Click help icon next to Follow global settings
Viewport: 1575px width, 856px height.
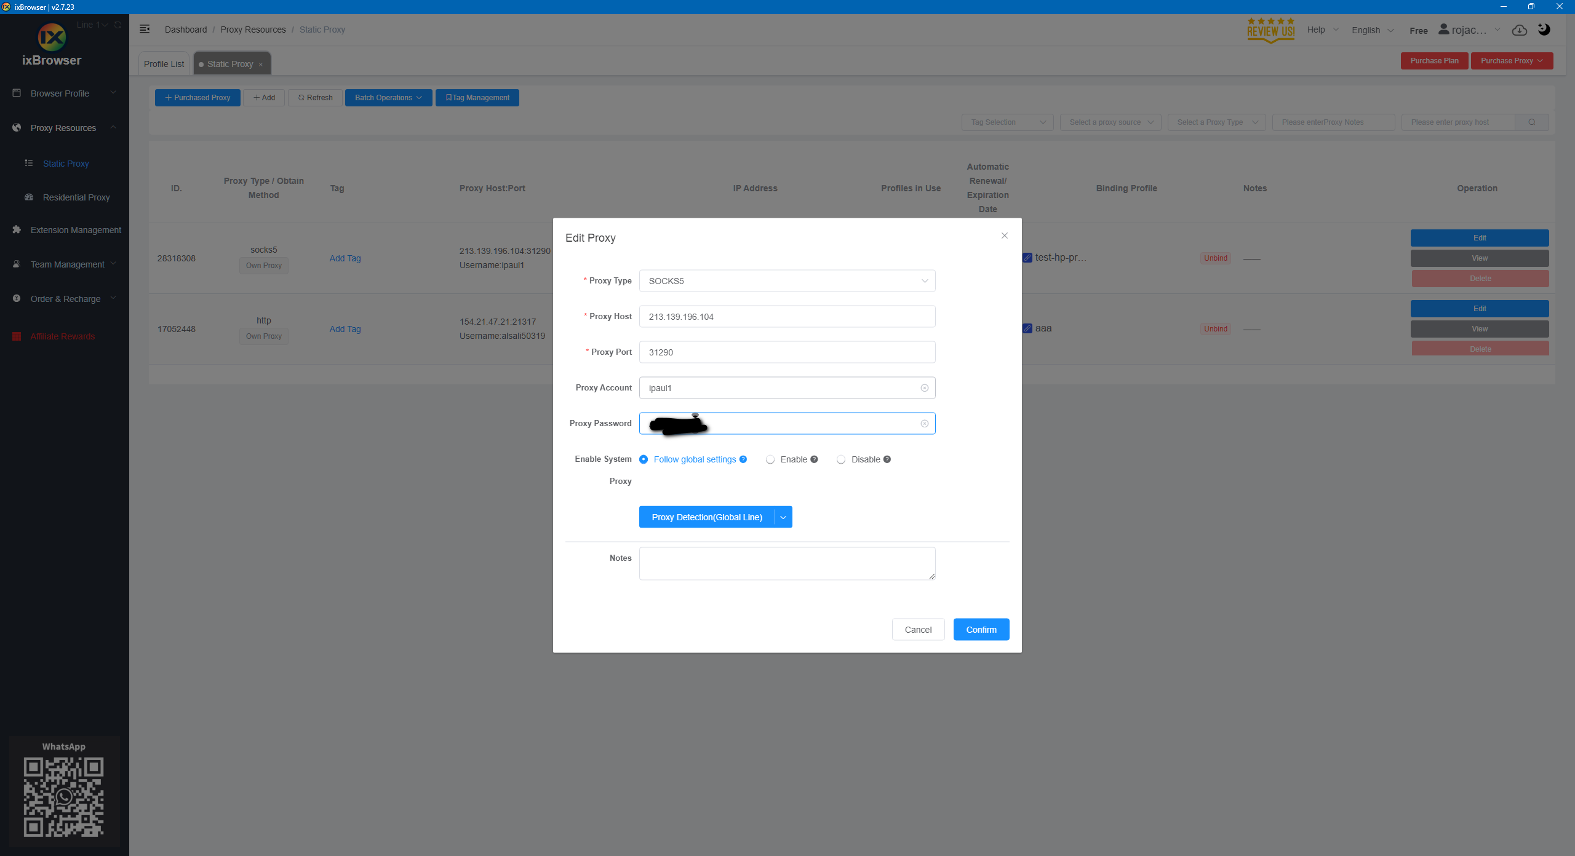tap(743, 459)
